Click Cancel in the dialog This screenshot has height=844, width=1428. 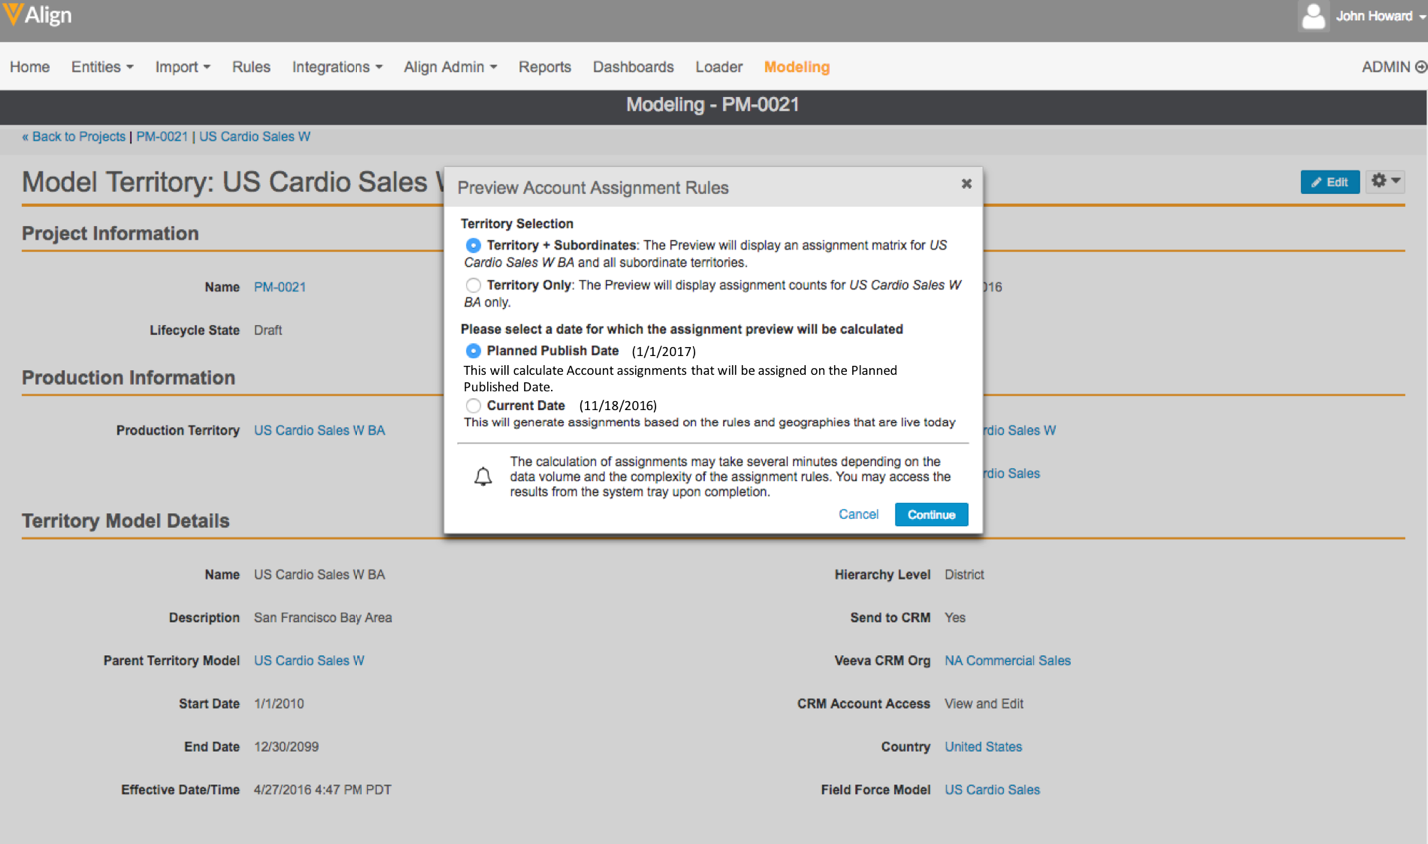[x=858, y=514]
